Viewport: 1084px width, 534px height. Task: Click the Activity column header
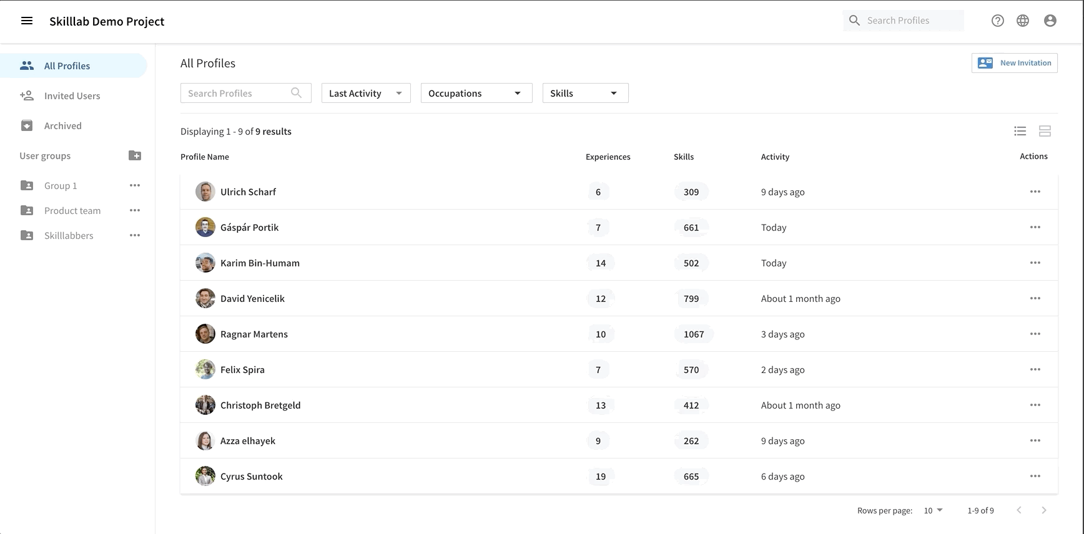pyautogui.click(x=775, y=157)
